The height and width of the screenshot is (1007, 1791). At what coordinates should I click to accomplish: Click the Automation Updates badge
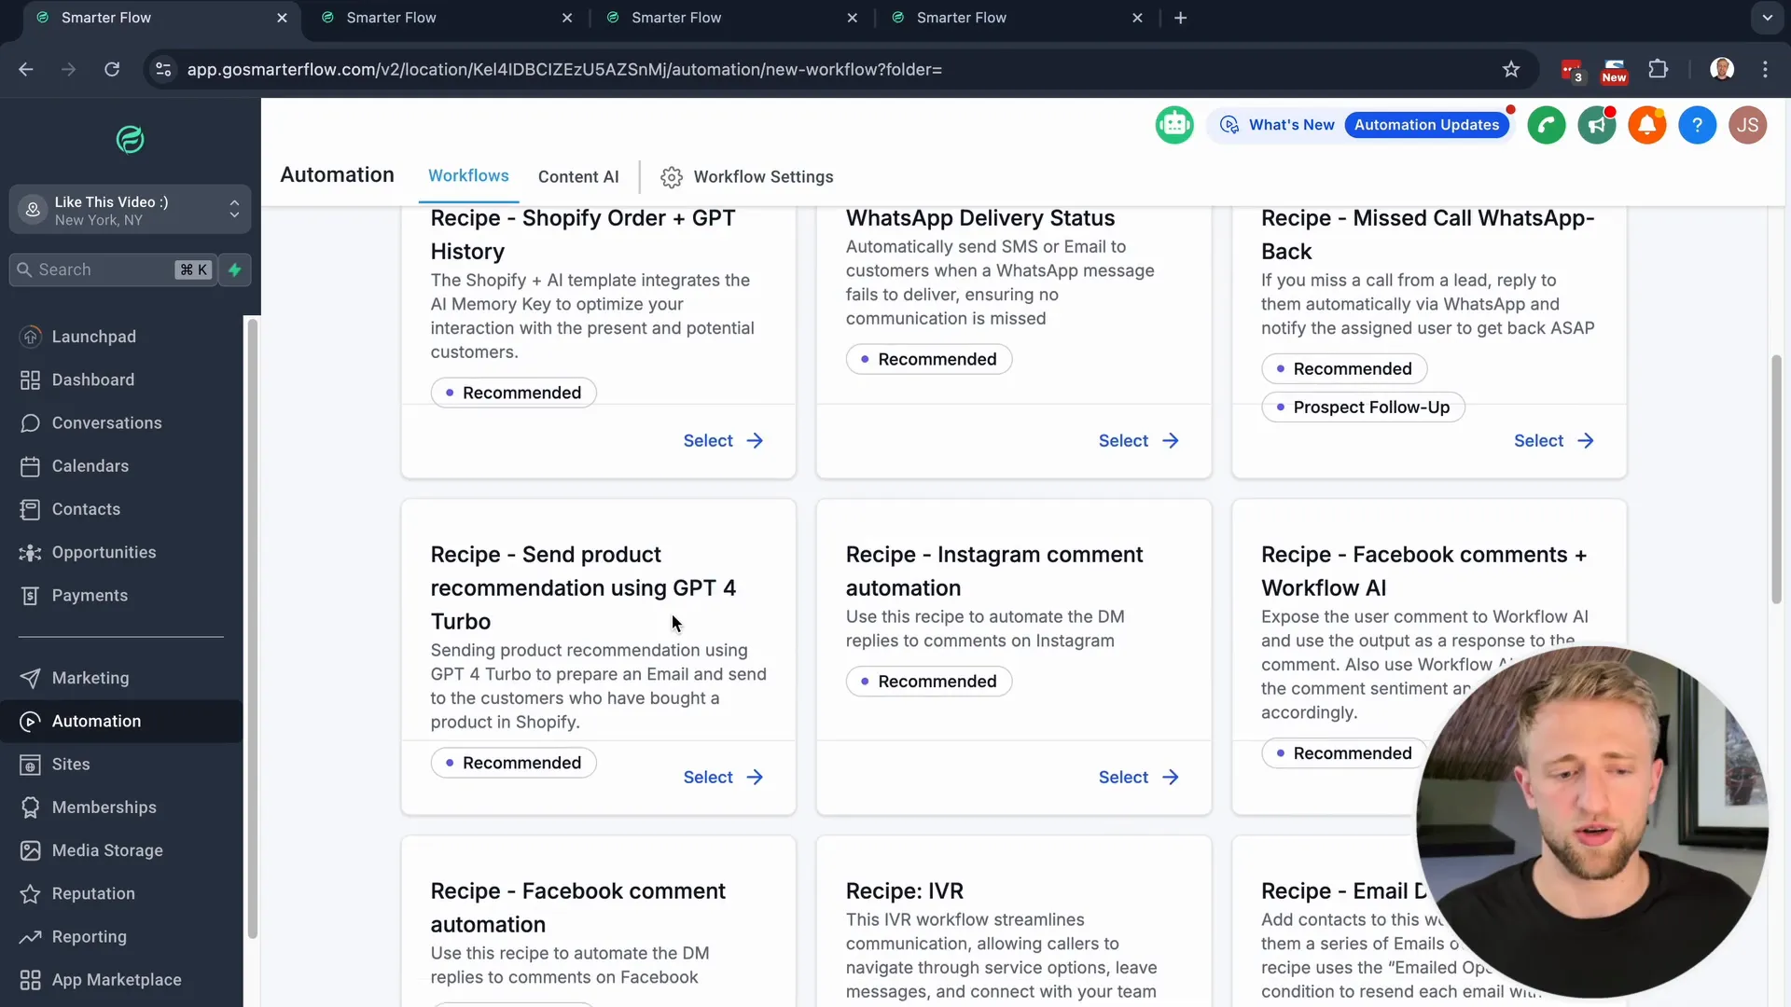coord(1426,125)
